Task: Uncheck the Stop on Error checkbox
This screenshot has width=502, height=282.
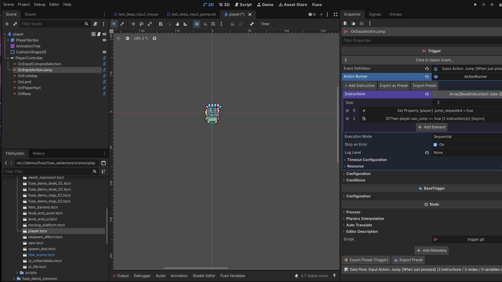Action: point(435,145)
